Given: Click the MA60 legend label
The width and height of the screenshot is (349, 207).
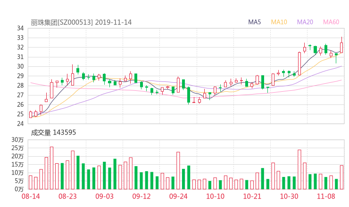Looking at the screenshot, I should click(x=331, y=22).
